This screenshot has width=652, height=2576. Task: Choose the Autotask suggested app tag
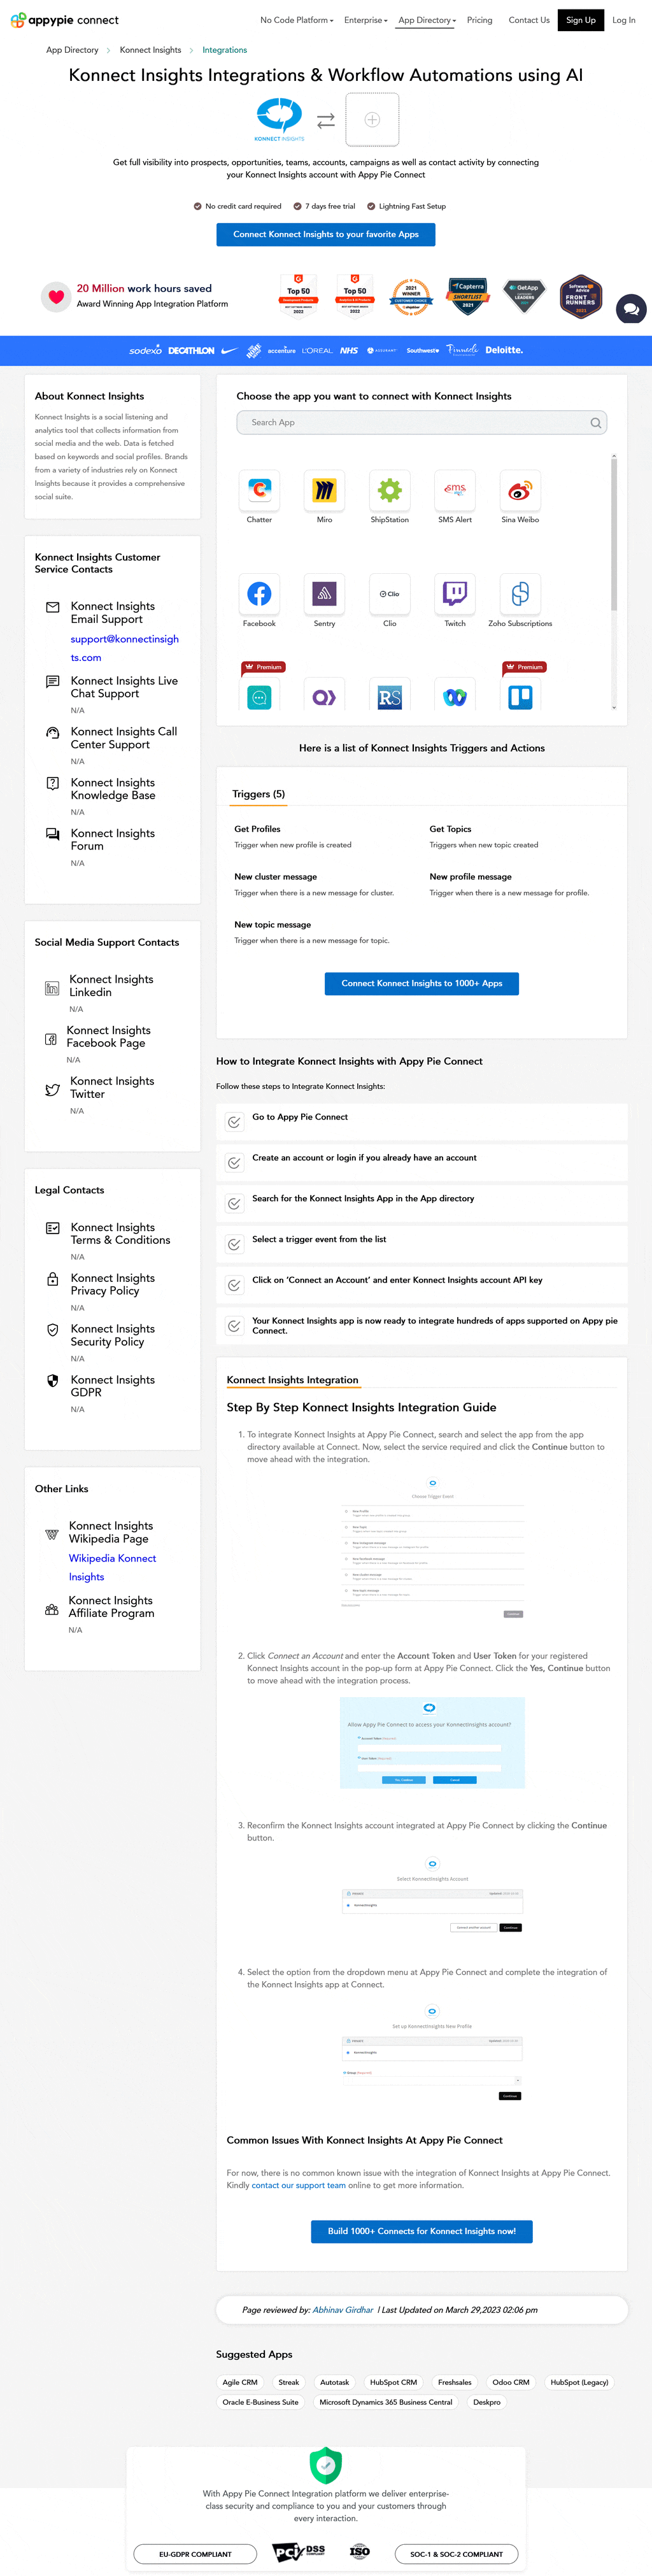click(x=335, y=2382)
